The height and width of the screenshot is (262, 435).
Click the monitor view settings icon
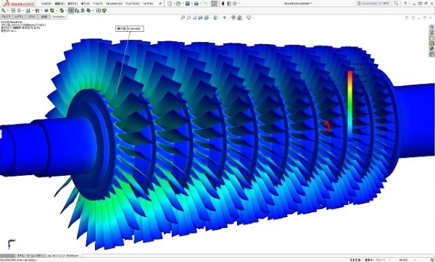click(249, 17)
